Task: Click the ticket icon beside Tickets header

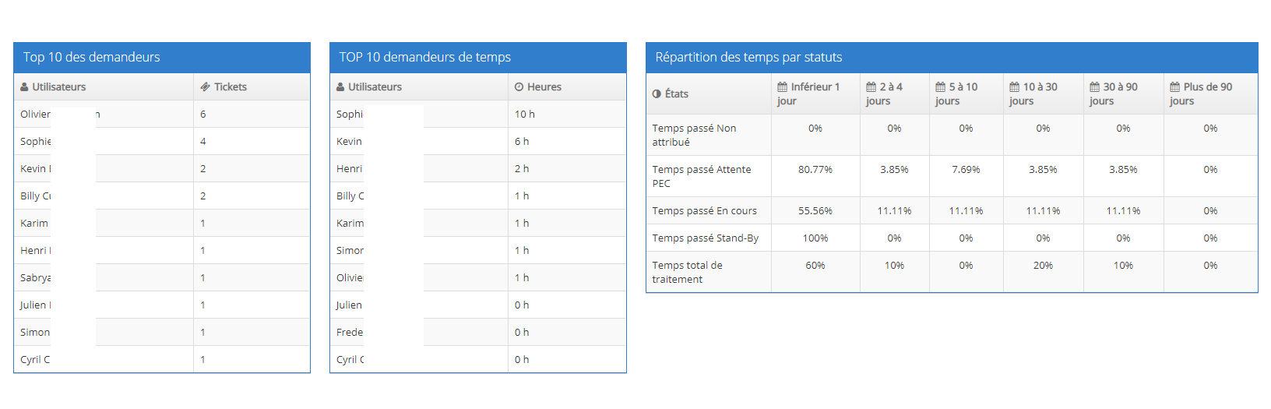Action: point(206,87)
